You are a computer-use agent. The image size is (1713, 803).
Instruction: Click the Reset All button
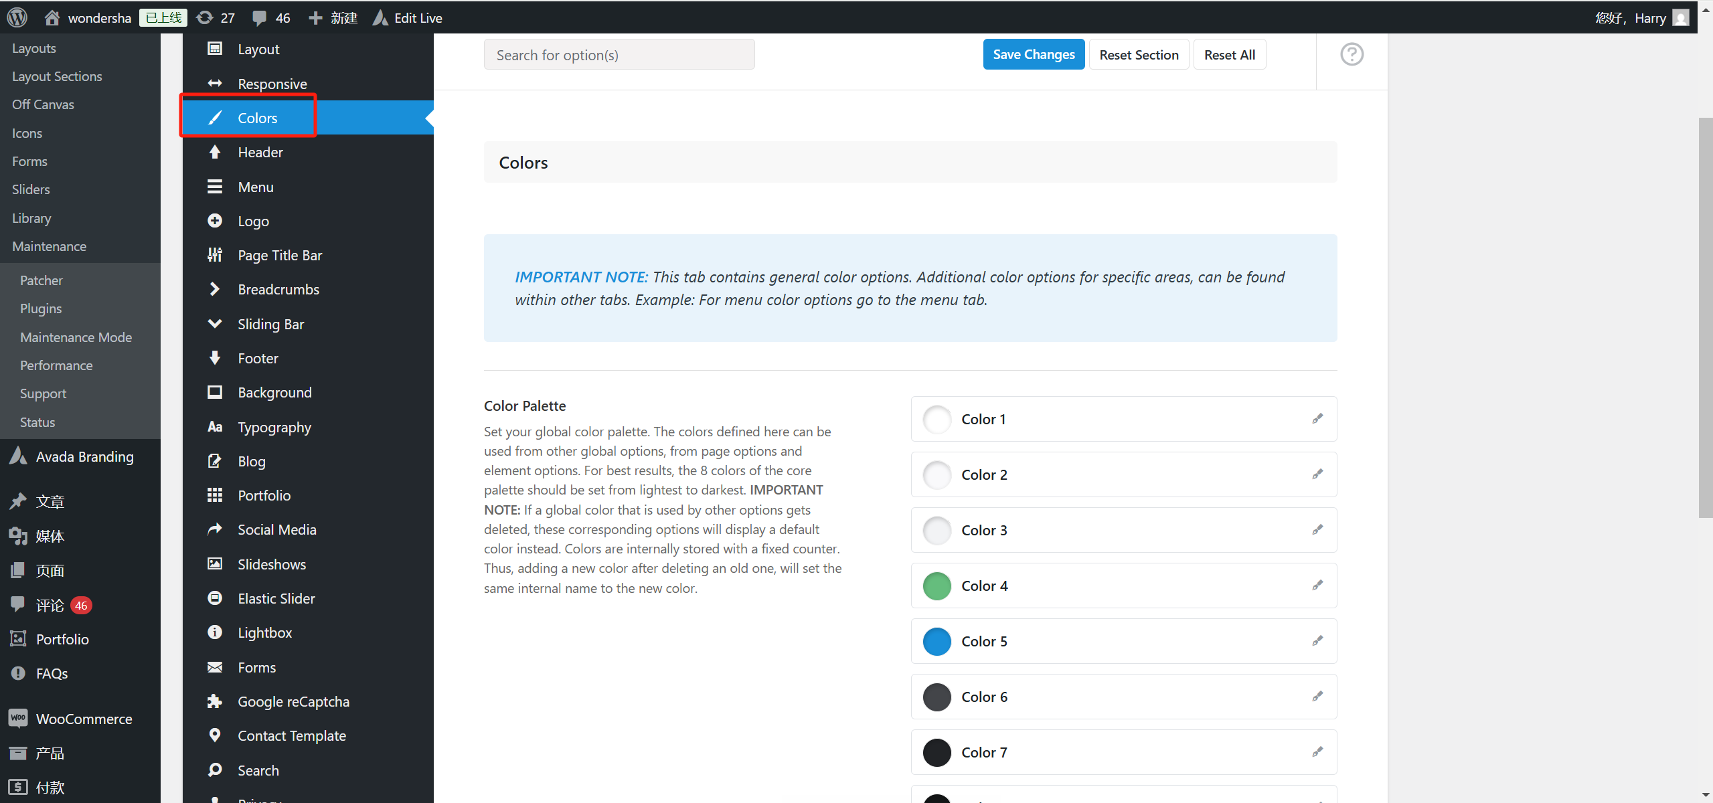click(1229, 54)
